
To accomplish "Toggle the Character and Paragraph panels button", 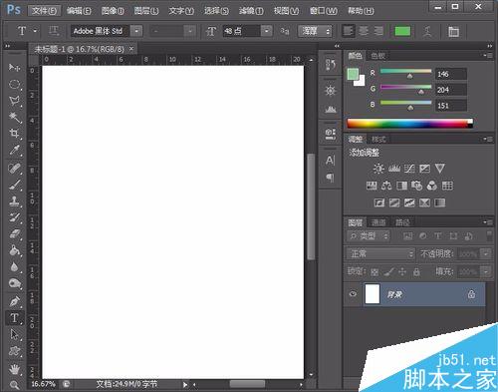I will click(453, 32).
